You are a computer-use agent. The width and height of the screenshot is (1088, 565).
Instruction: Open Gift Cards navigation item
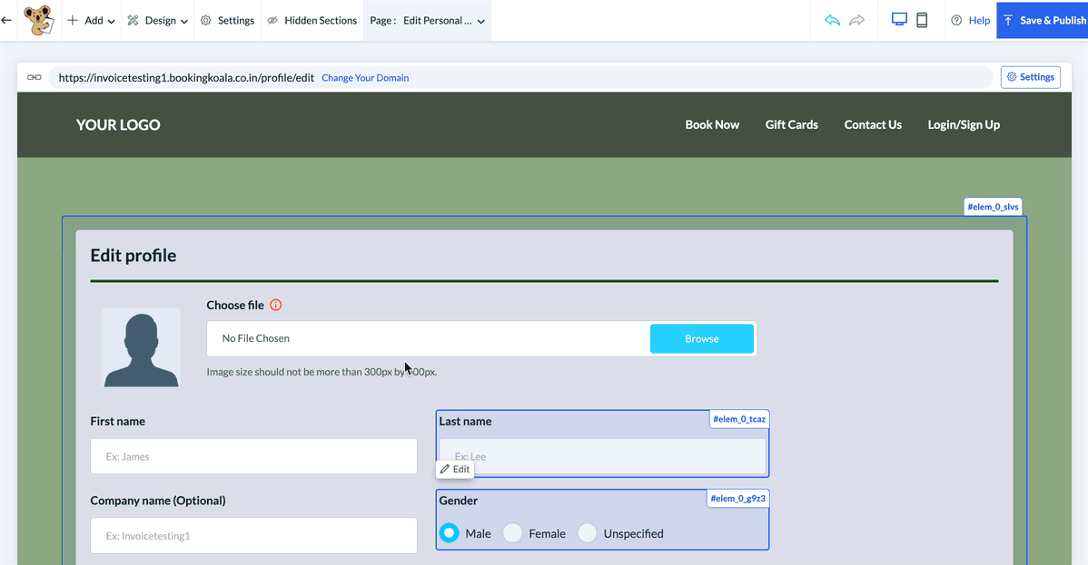[792, 125]
